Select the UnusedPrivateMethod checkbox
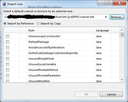The image size is (128, 102). (7, 70)
